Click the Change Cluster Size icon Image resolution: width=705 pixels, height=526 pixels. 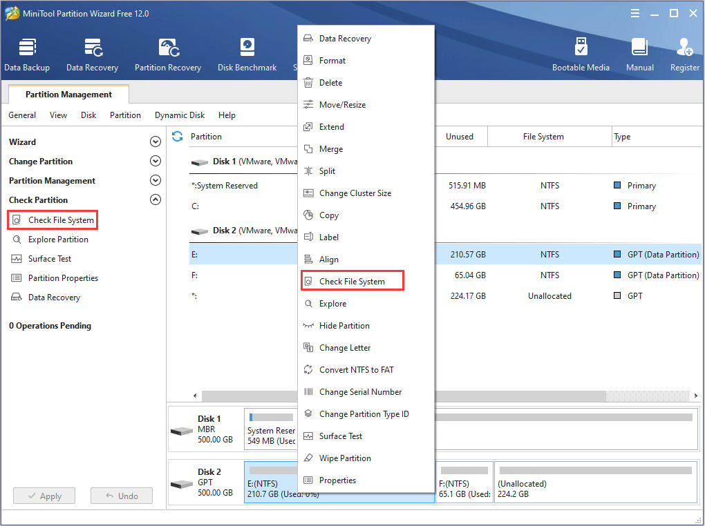pos(308,193)
